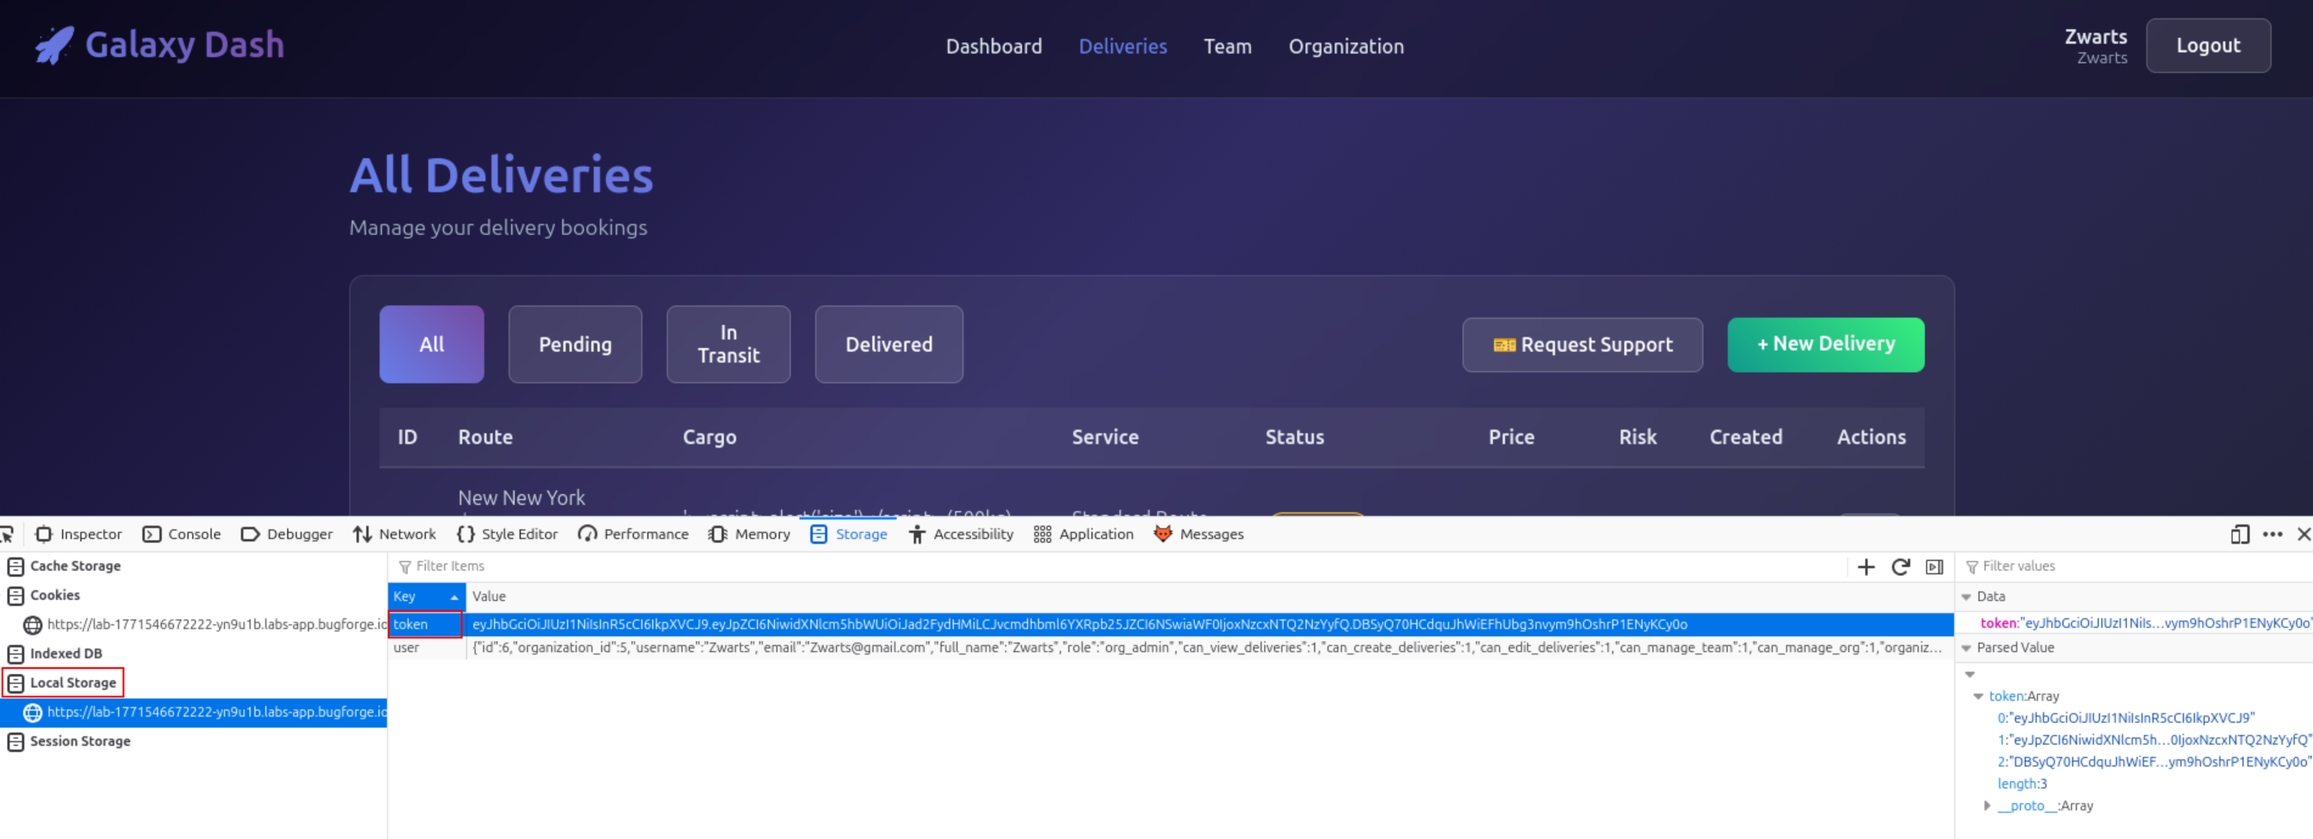
Task: Expand the __proto__ Array node
Action: (x=1986, y=806)
